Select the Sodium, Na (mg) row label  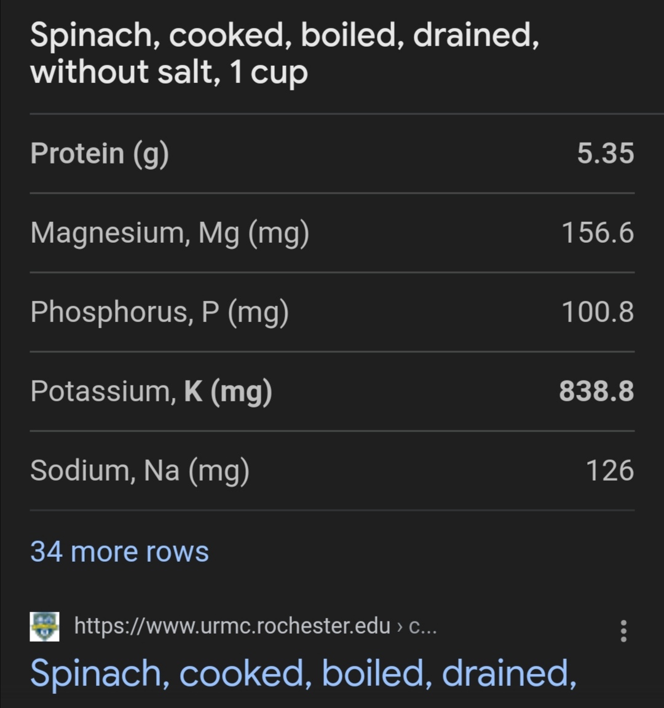[x=140, y=471]
